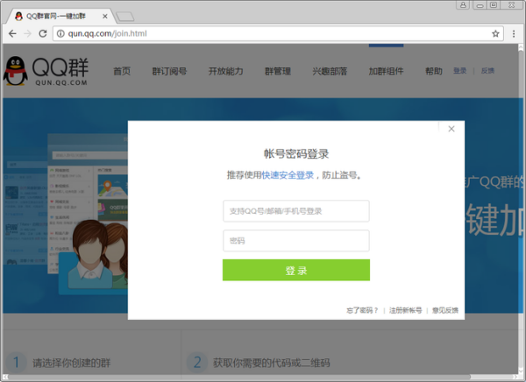Bookmark page with the star icon
This screenshot has height=382, width=526.
point(495,33)
